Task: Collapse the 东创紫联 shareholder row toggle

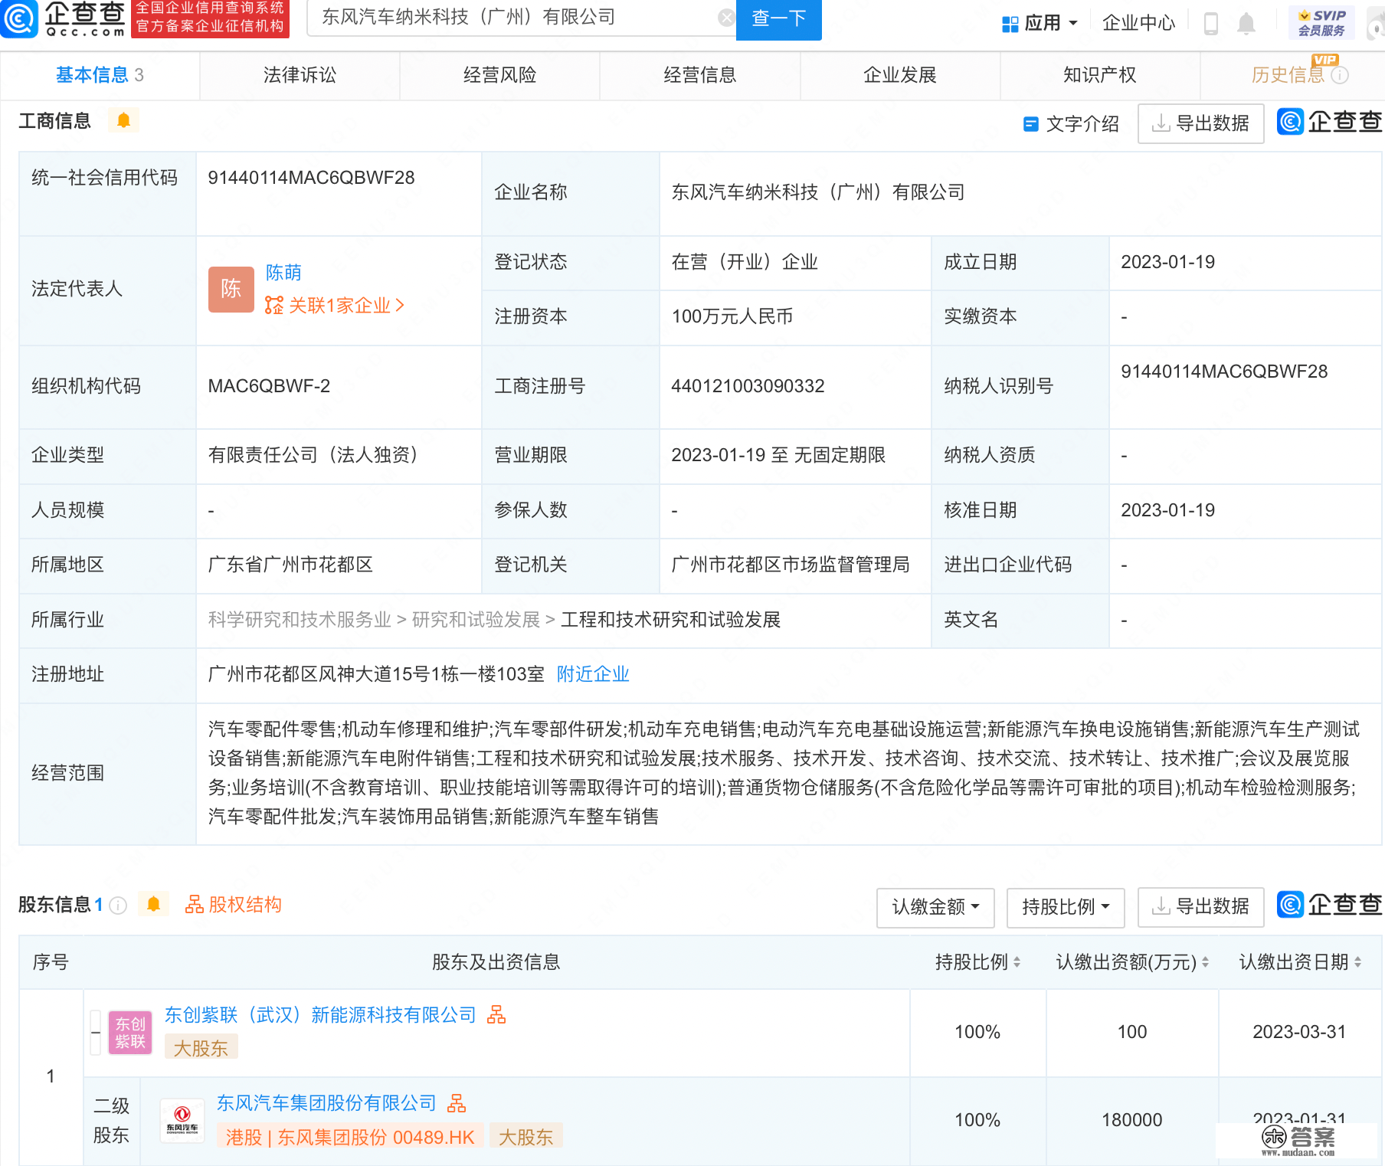Action: pos(96,1033)
